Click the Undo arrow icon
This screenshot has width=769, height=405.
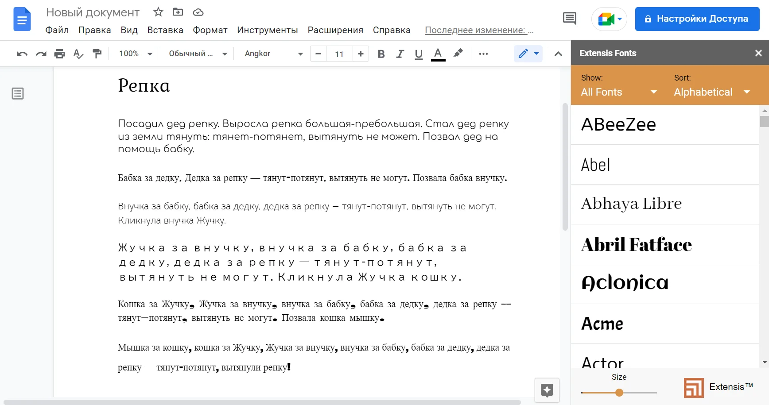pyautogui.click(x=22, y=54)
